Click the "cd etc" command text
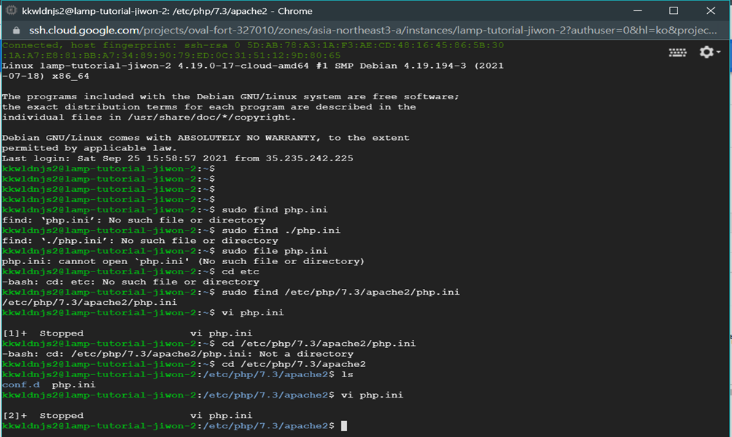 (240, 271)
